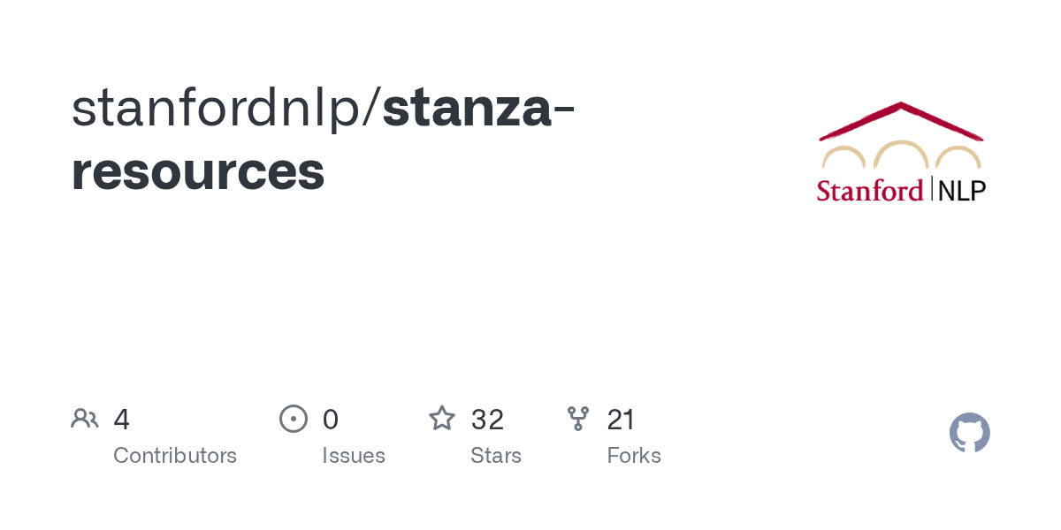Click the star count "32"
The height and width of the screenshot is (530, 1061).
pos(487,420)
